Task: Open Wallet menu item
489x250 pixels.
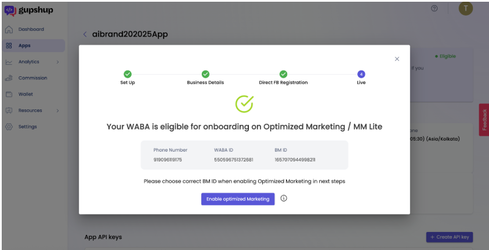Action: (x=34, y=94)
